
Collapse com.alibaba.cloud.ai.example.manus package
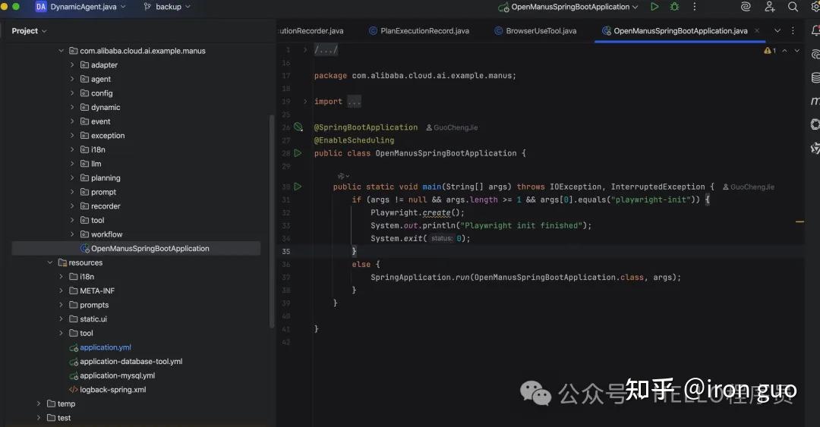pyautogui.click(x=61, y=51)
